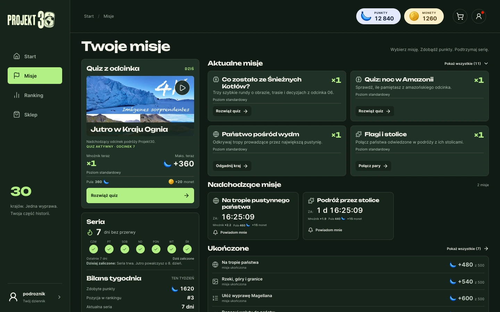Select Misje in the sidebar
Screen dimensions: 500x312
pos(35,76)
